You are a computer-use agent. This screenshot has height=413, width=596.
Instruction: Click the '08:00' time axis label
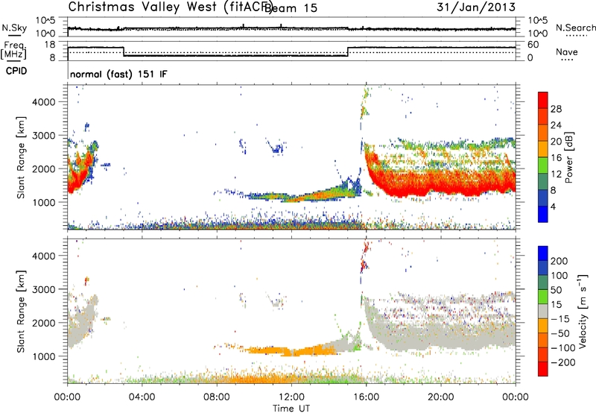point(216,397)
